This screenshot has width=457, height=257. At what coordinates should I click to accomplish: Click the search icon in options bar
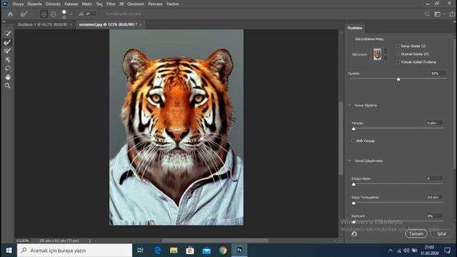click(427, 14)
